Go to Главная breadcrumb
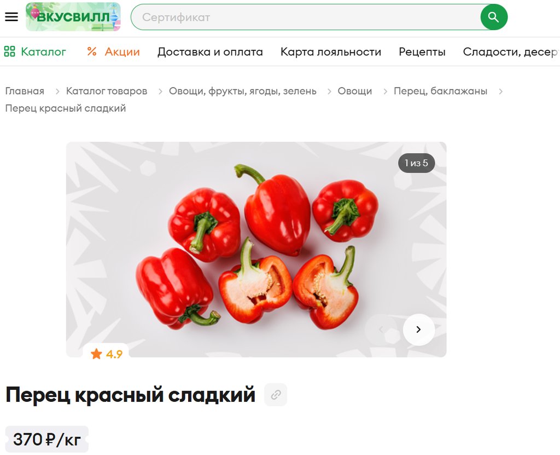 point(25,91)
